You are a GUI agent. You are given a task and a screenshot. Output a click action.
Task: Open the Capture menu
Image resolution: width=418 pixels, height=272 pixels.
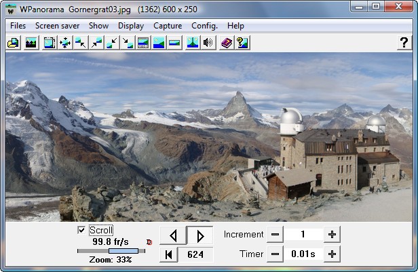coord(168,26)
